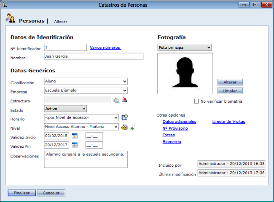274x202 pixels.
Task: Enable No verificar biometria checkbox
Action: click(x=196, y=101)
